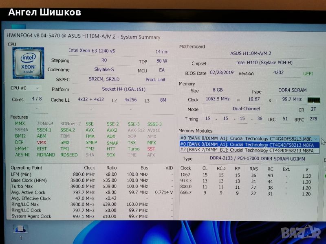Click the green memory module icon beside 99.7 MHz
This screenshot has height=244, width=326.
(313, 100)
